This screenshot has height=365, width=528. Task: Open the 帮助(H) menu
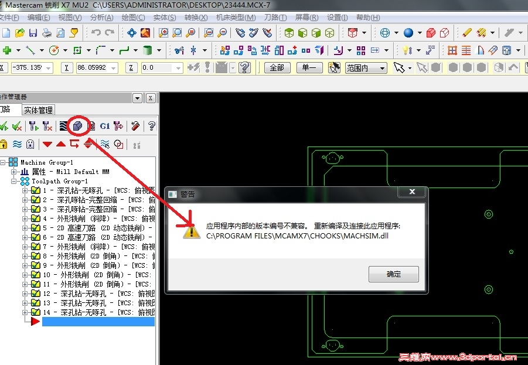pyautogui.click(x=368, y=18)
